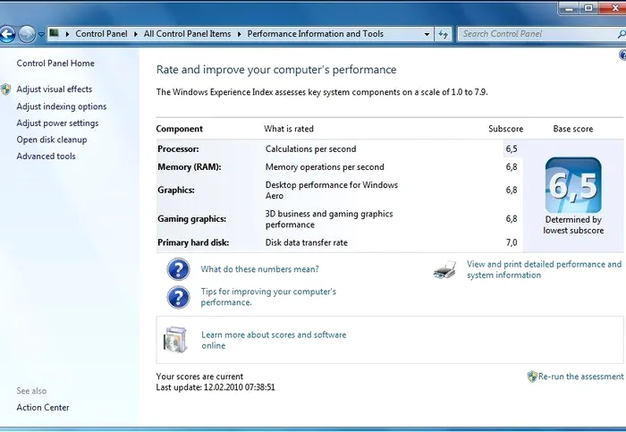This screenshot has height=432, width=626.
Task: Open Adjust power settings
Action: (57, 123)
